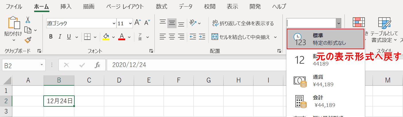Viewport: 403px width, 117px height.
Task: Align text left
Action: [163, 37]
